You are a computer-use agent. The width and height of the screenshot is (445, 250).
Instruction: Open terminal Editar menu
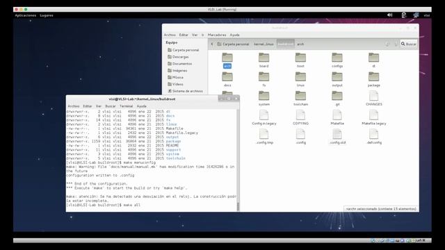pos(88,106)
